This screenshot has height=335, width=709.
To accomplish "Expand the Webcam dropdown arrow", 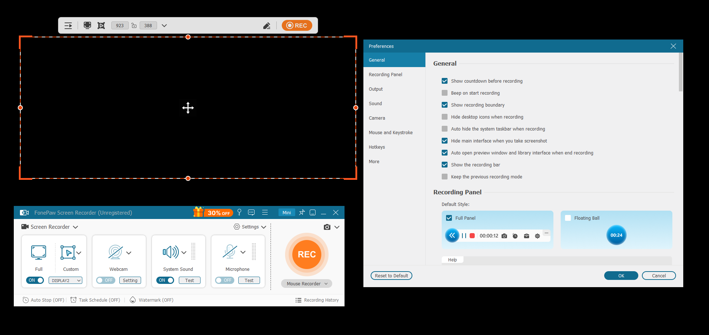I will coord(129,253).
